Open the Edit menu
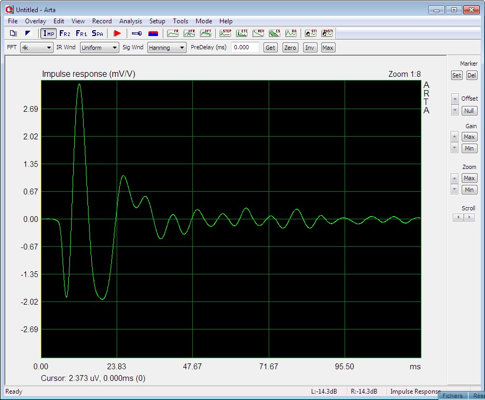Image resolution: width=485 pixels, height=400 pixels. pos(59,21)
